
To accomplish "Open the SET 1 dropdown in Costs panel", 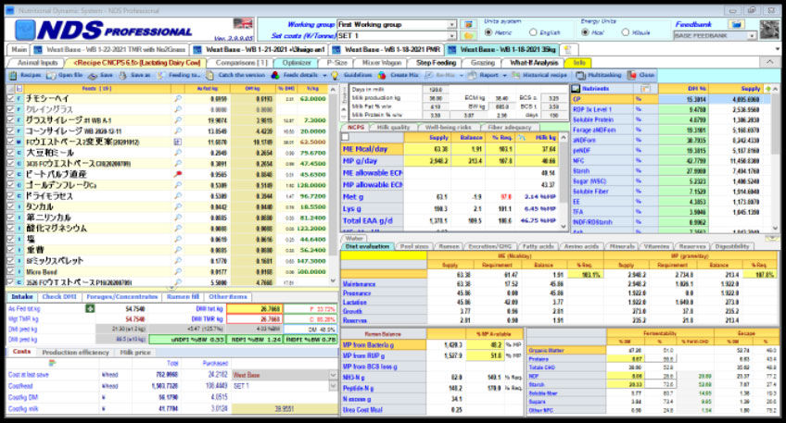I will (333, 386).
